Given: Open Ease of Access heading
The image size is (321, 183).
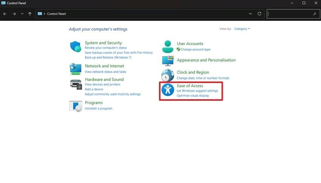Looking at the screenshot, I should coord(190,86).
